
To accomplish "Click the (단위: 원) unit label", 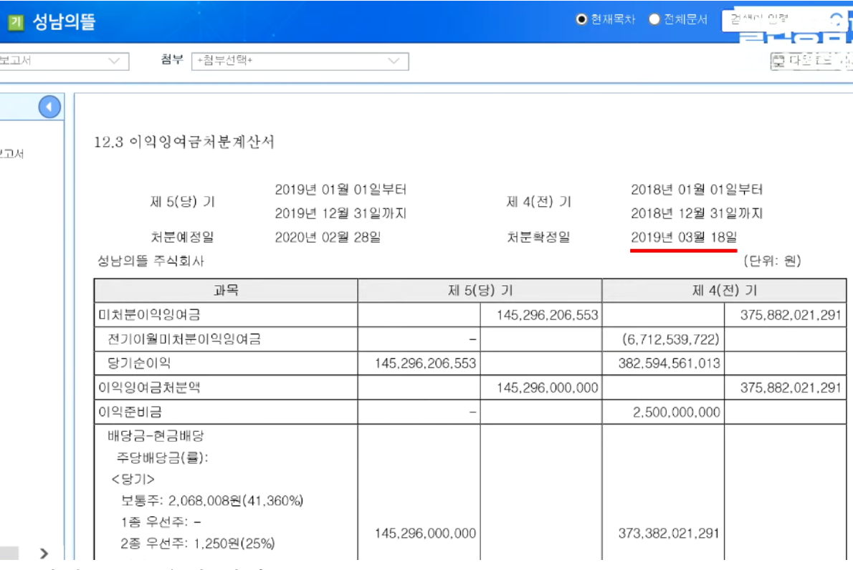I will (x=772, y=261).
